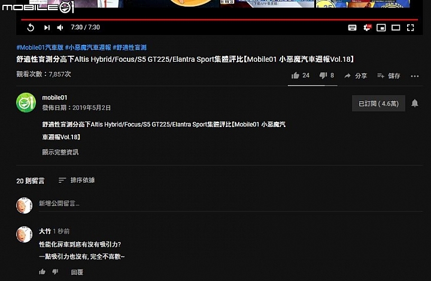Like the video (24 likes)
Screen dimensions: 431x281
point(300,75)
